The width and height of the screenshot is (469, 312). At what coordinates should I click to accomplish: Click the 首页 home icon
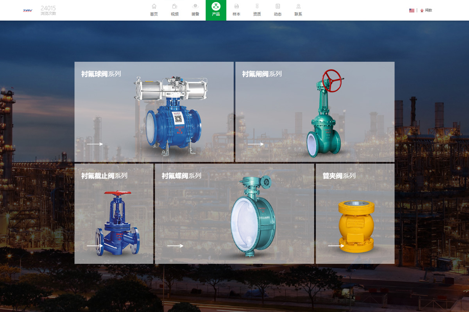point(154,7)
